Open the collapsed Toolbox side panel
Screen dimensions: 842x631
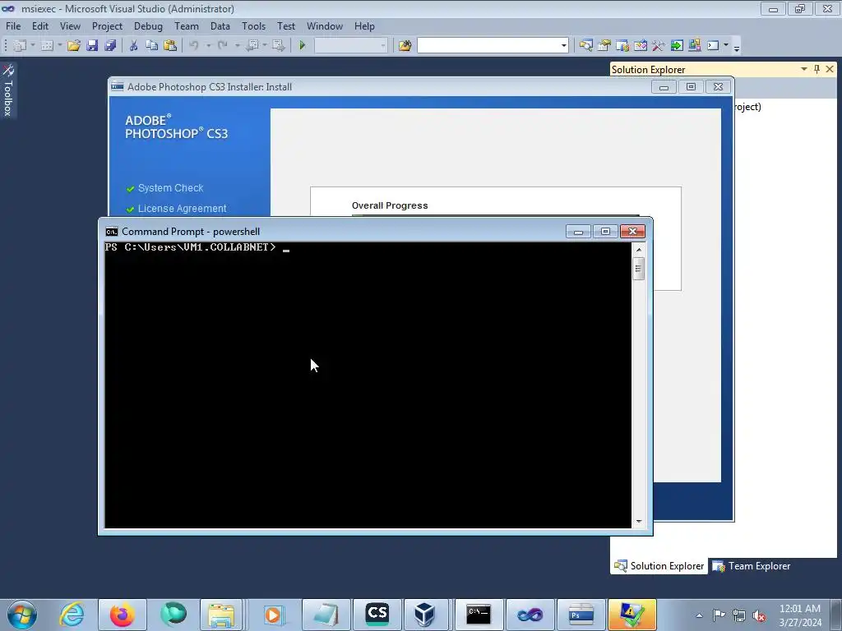click(x=8, y=90)
